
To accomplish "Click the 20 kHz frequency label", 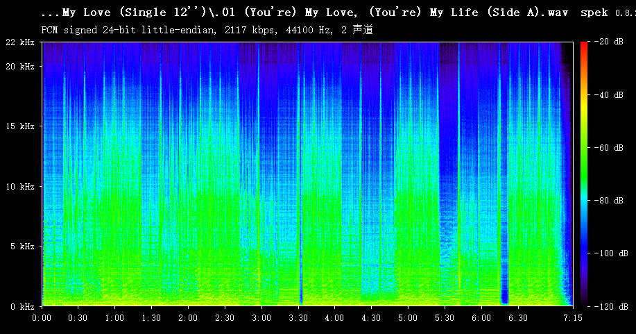I will (20, 67).
